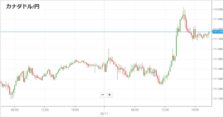Click the カナダドル/円 chart title
Viewport: 223px width, 117px height.
pyautogui.click(x=23, y=7)
